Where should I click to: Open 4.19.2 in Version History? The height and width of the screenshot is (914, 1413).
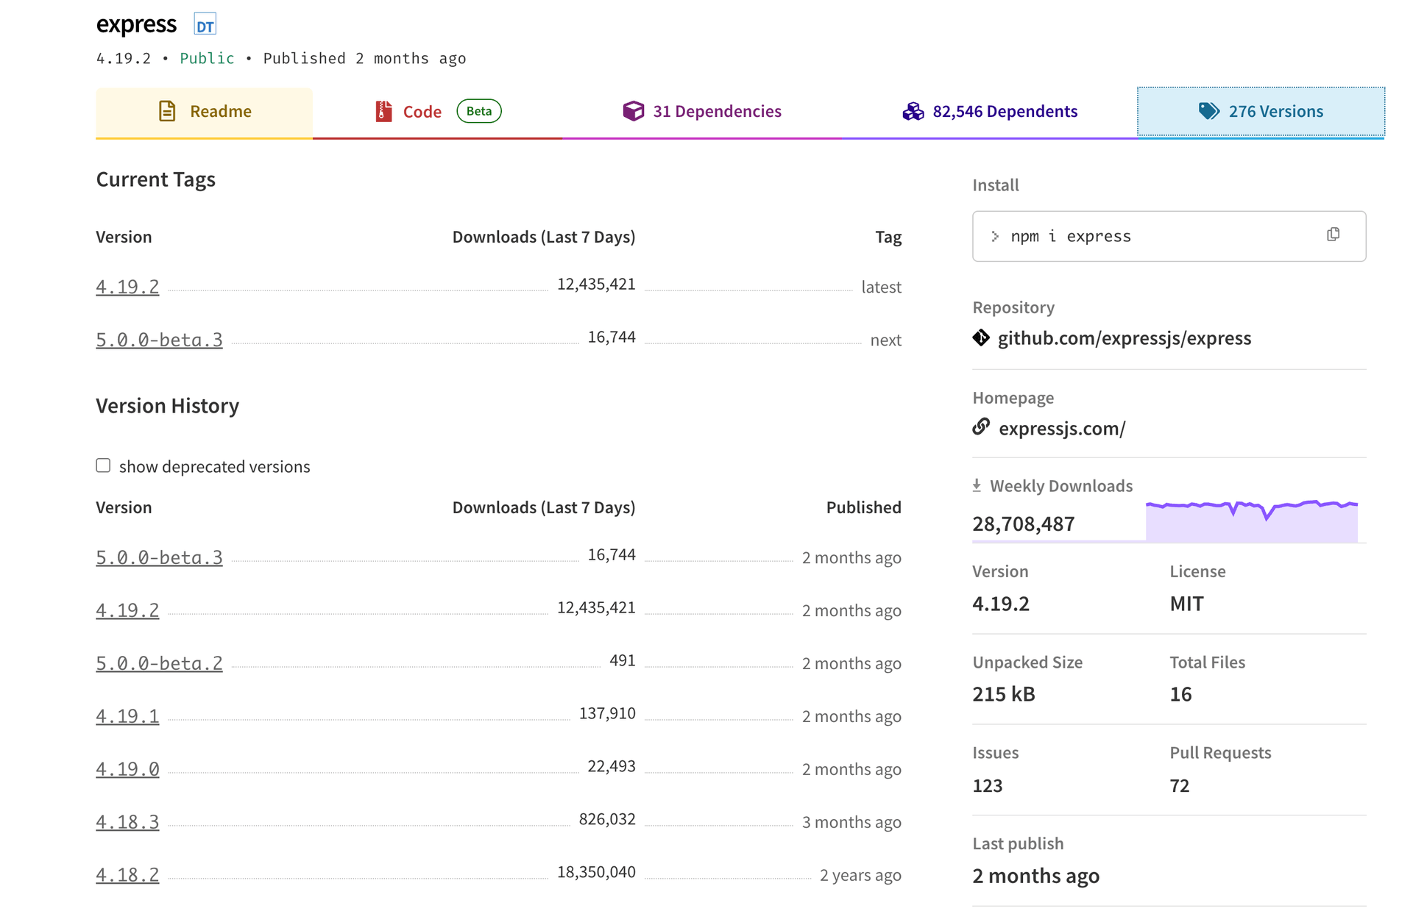click(127, 610)
